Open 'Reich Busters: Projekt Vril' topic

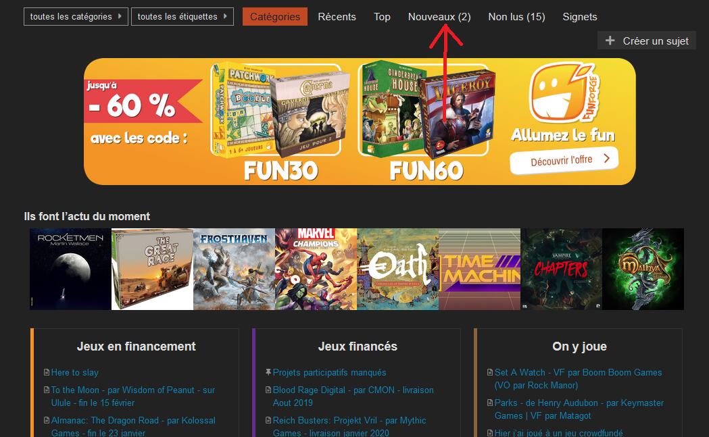click(x=349, y=426)
